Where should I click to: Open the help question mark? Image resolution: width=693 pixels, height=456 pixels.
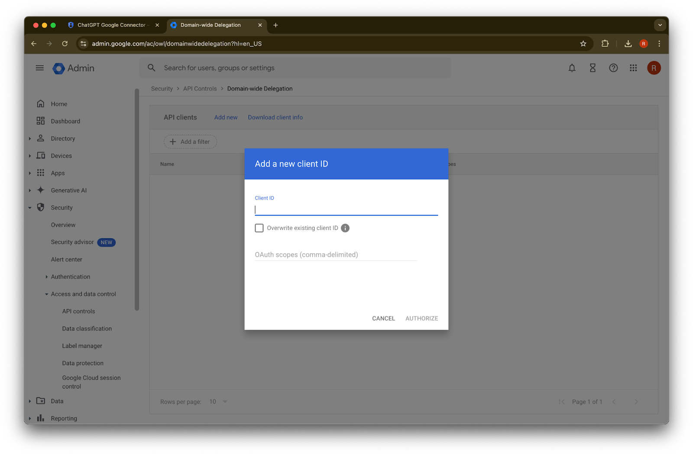pos(613,68)
